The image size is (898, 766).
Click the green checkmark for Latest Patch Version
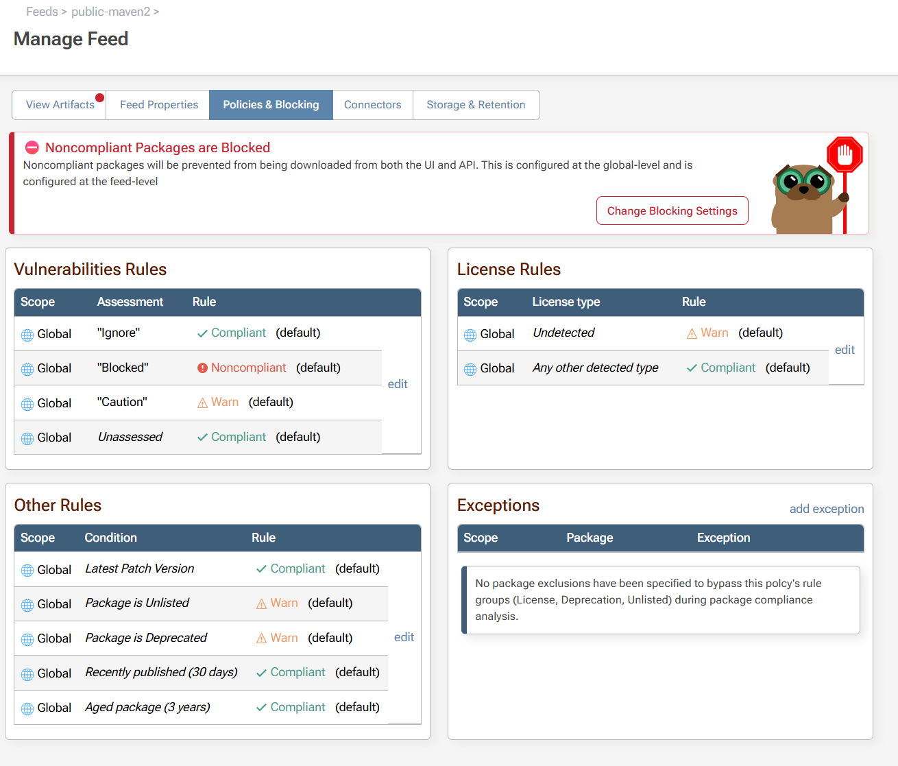[261, 569]
